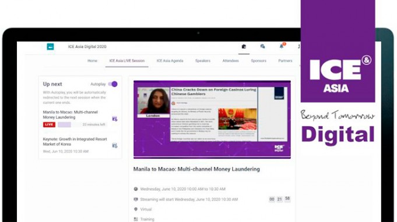The width and height of the screenshot is (397, 222).
Task: Open the Sponsors tab
Action: click(x=258, y=61)
